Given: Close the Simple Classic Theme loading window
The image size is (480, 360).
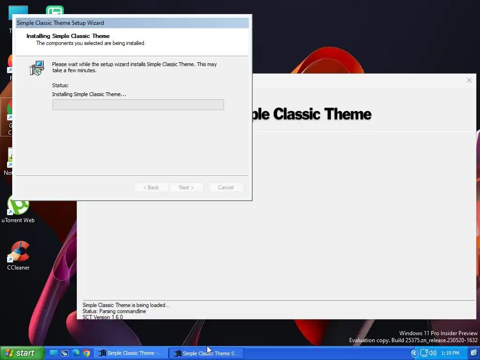Looking at the screenshot, I should coord(469,80).
